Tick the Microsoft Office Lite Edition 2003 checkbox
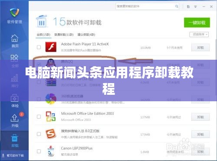 coord(39,116)
